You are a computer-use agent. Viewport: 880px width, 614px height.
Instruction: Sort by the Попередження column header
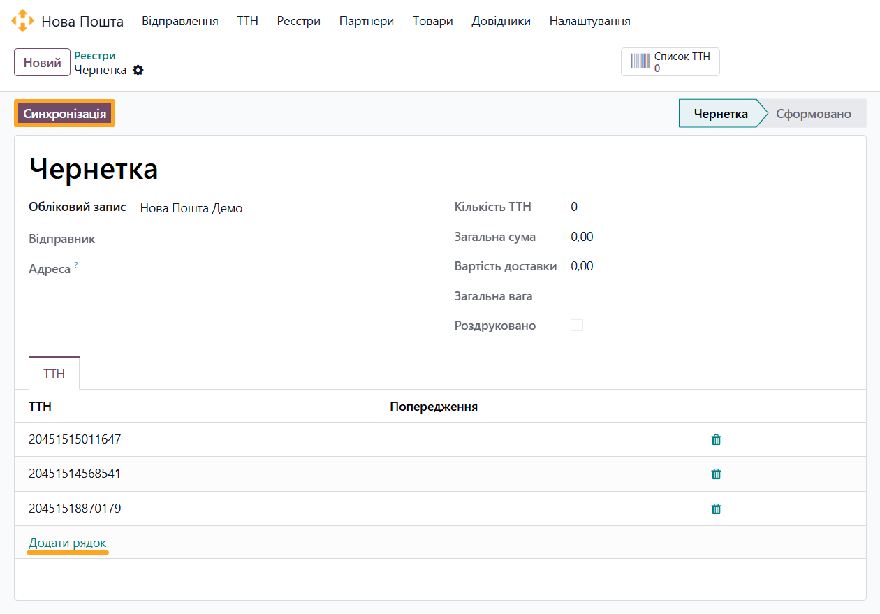434,407
